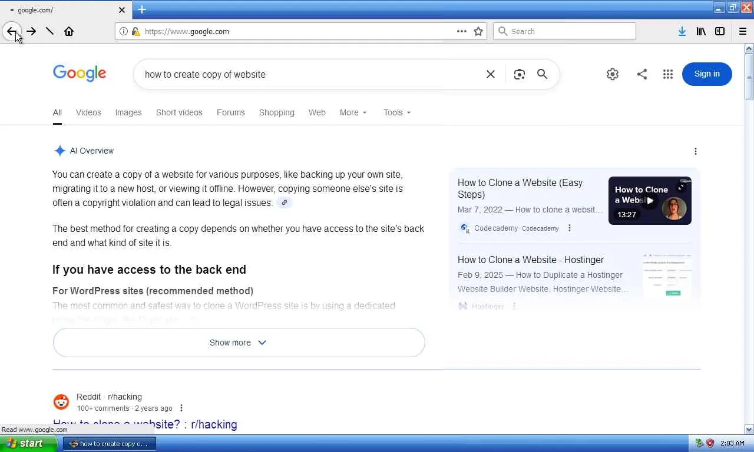This screenshot has height=452, width=754.
Task: Open the Web results tab
Action: coord(317,112)
